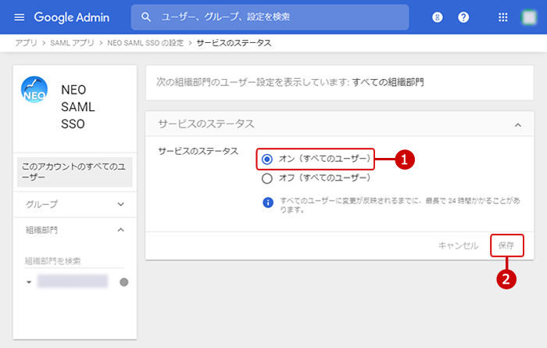Select the blurred organization unit row
The image size is (547, 348).
[x=73, y=282]
